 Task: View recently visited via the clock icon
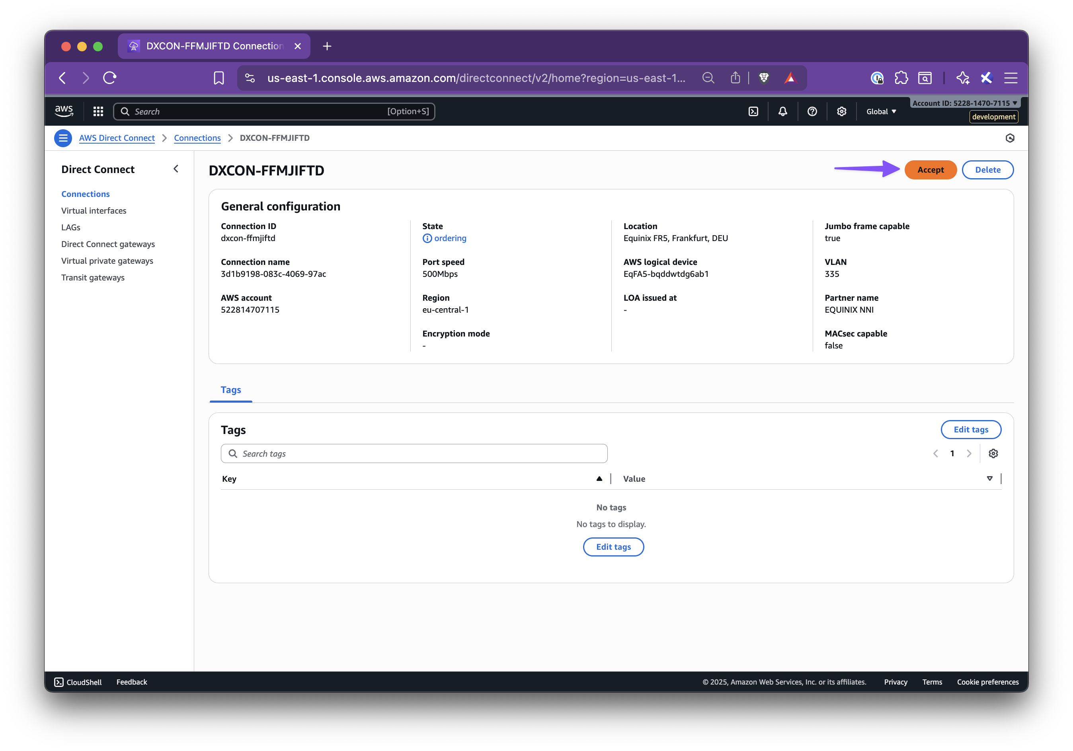click(x=1010, y=138)
